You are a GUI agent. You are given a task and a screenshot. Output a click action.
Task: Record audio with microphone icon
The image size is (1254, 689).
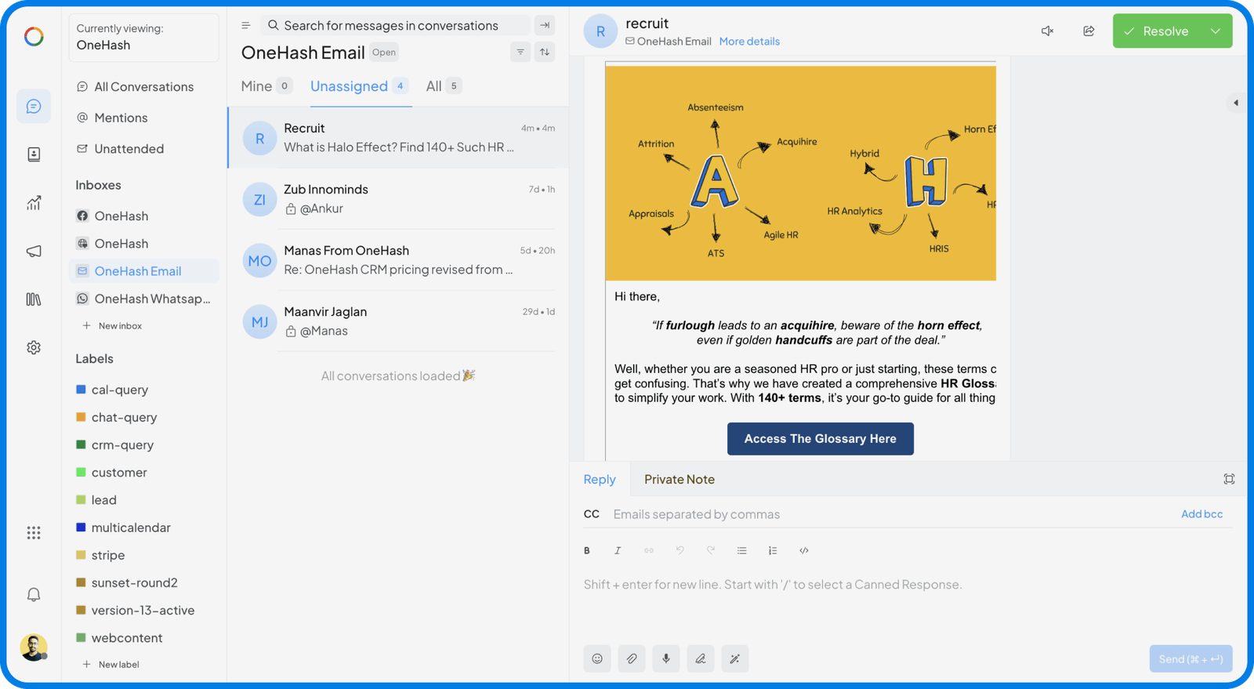(x=666, y=658)
